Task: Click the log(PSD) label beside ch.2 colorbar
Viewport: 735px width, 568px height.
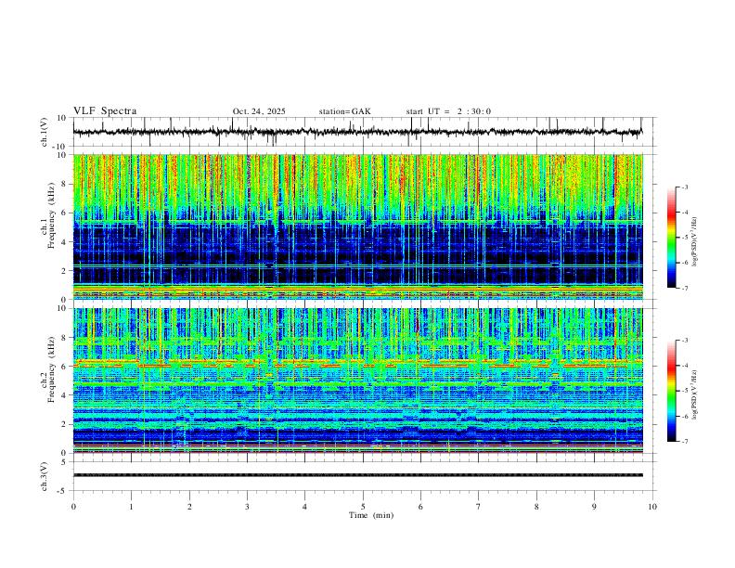Action: tap(695, 394)
